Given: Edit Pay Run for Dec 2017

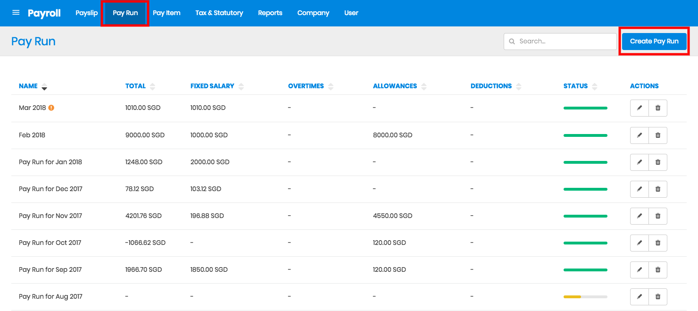Looking at the screenshot, I should pyautogui.click(x=640, y=189).
